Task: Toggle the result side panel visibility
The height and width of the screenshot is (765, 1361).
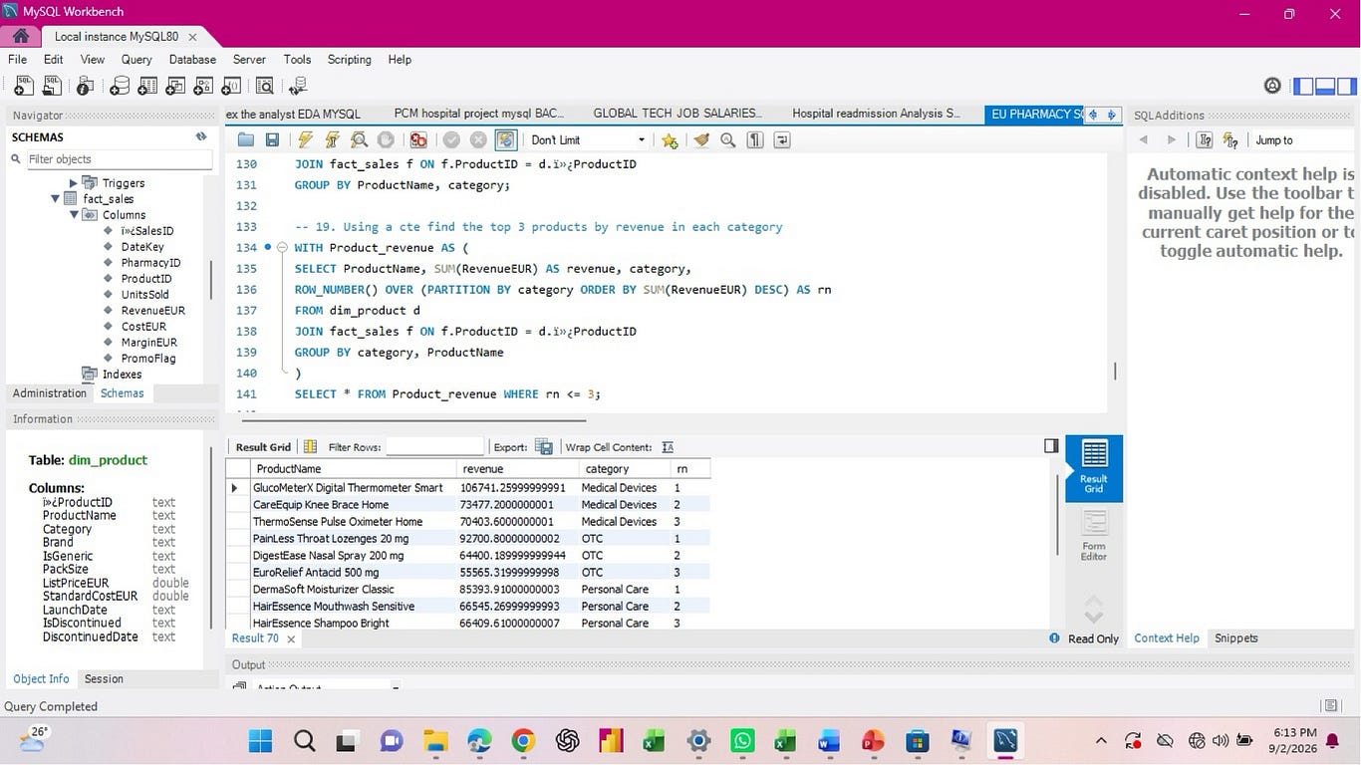Action: [x=1051, y=446]
